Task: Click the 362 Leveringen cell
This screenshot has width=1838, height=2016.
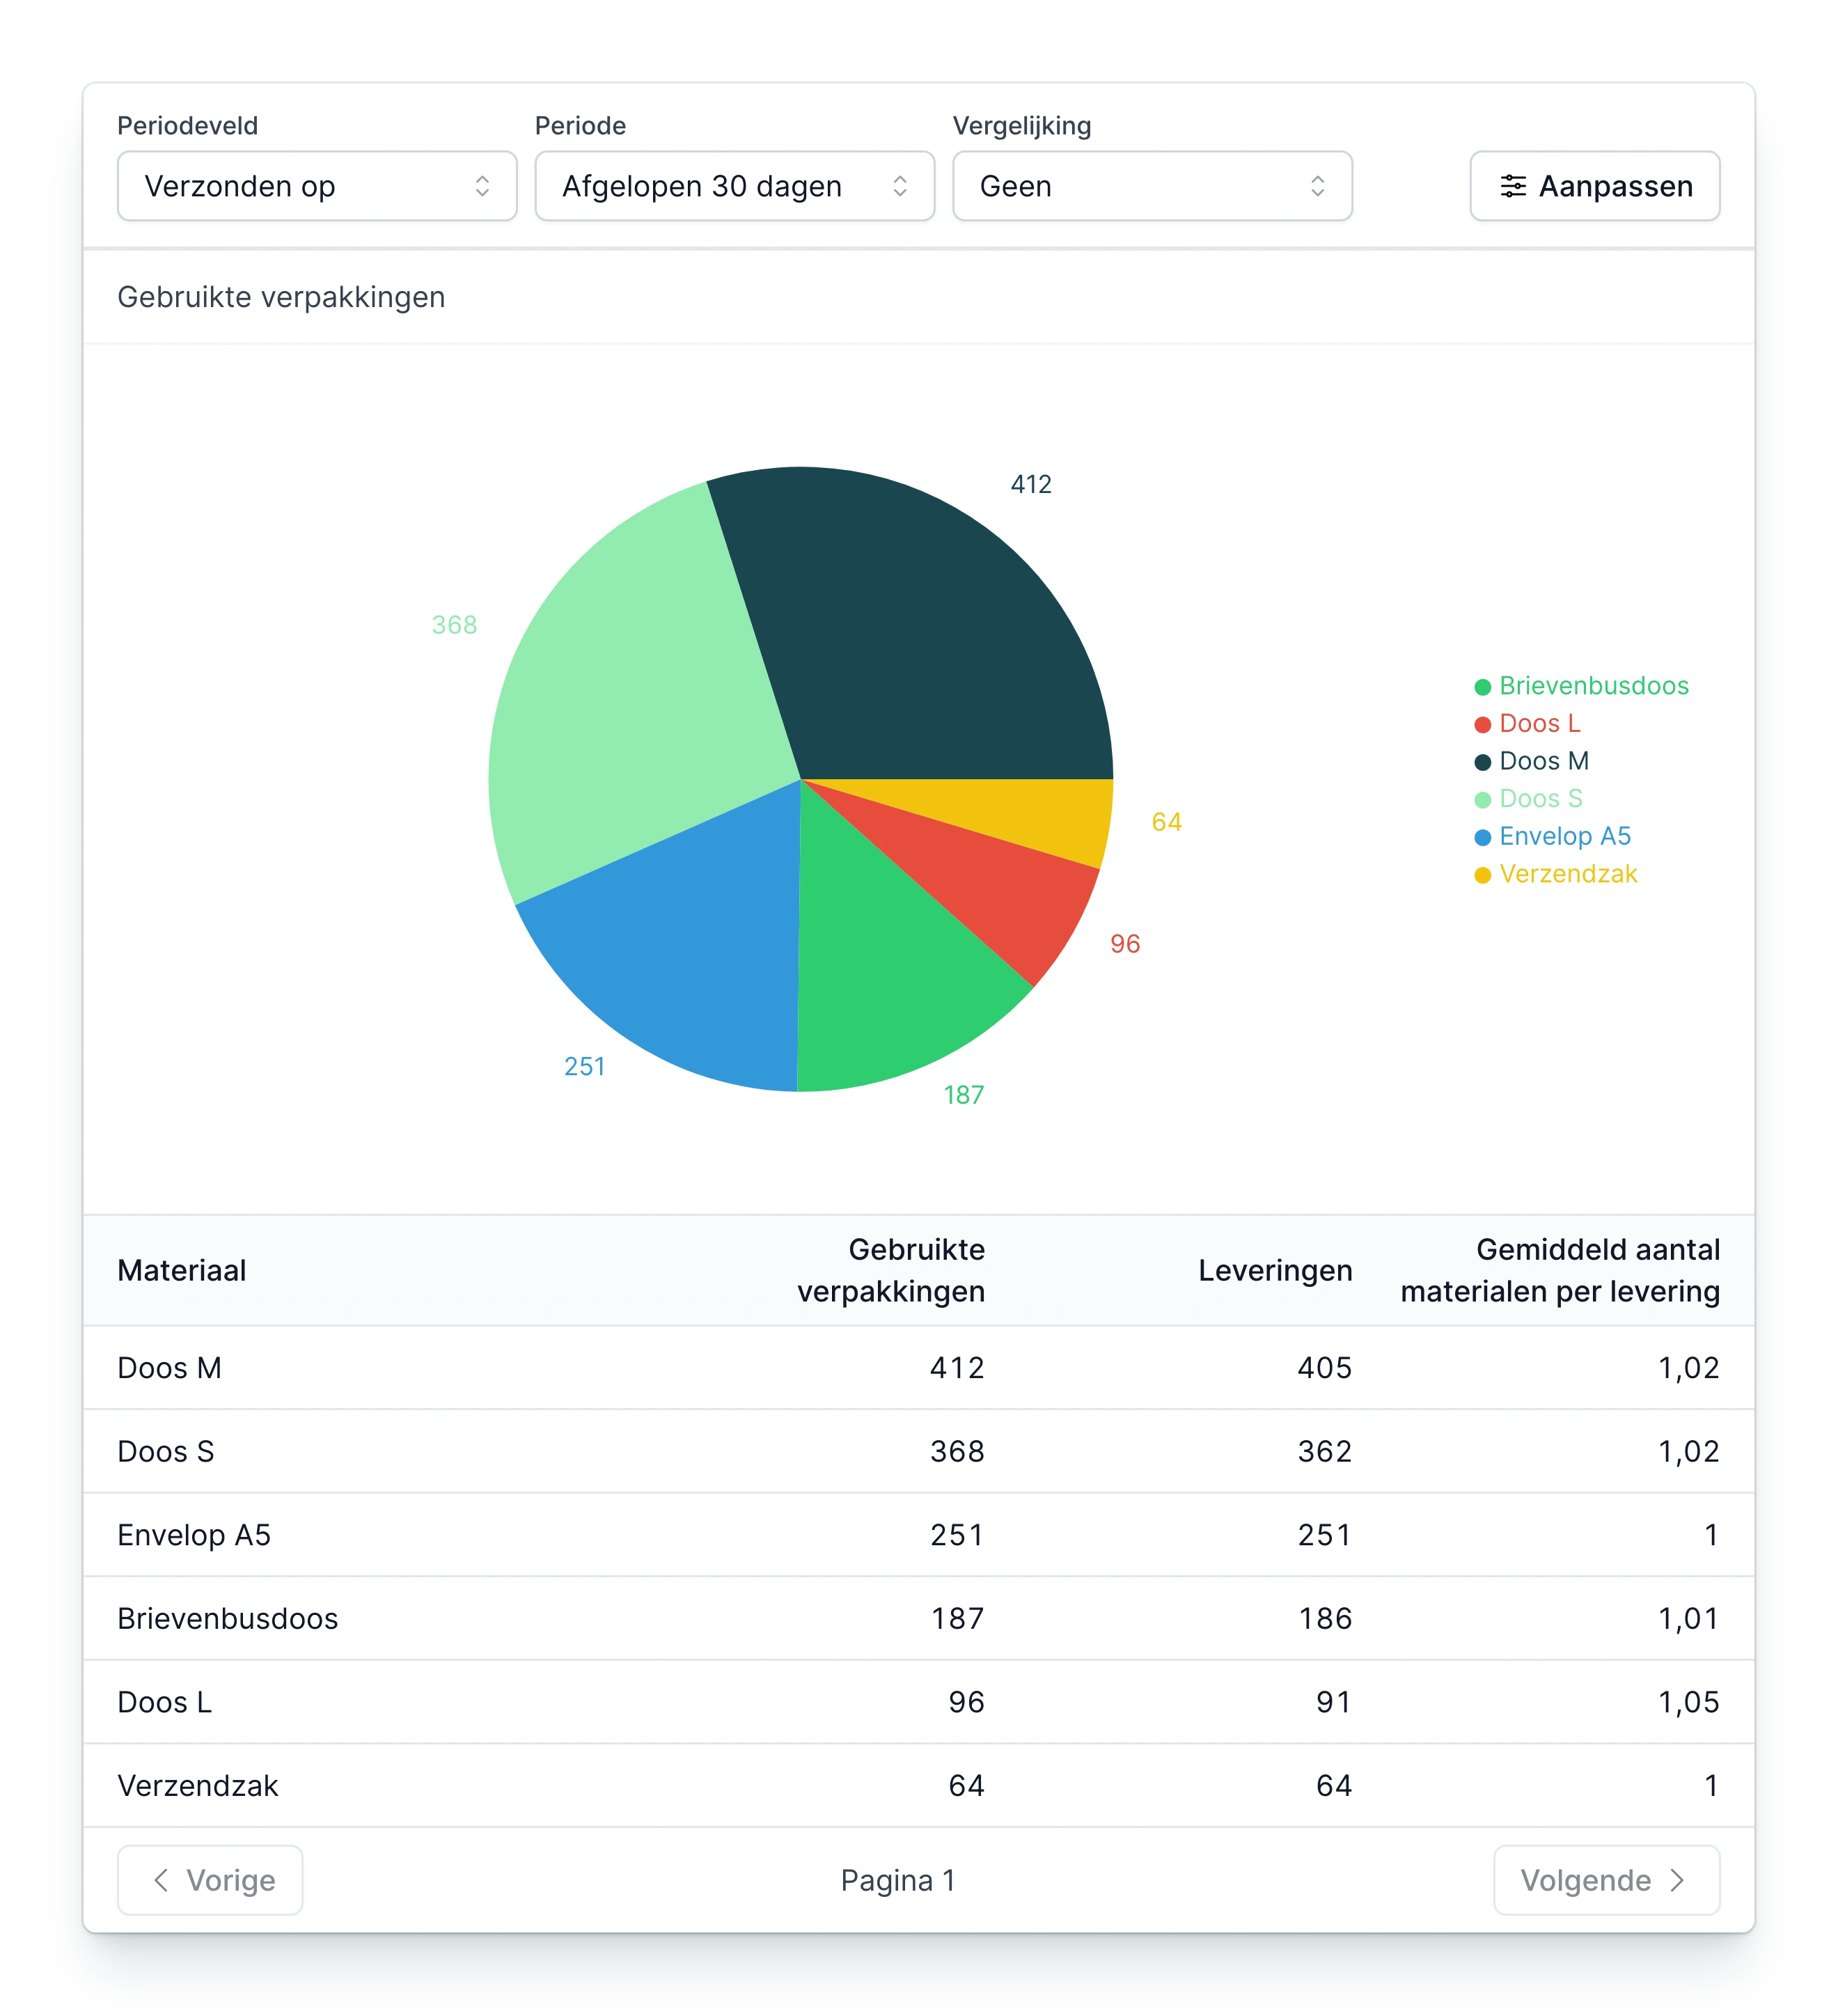Action: [1324, 1451]
